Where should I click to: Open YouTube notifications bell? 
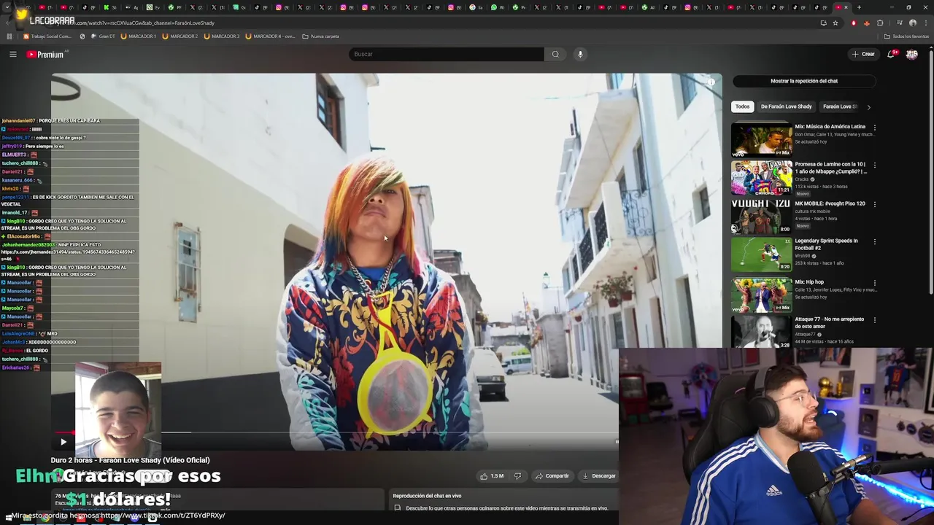point(892,54)
